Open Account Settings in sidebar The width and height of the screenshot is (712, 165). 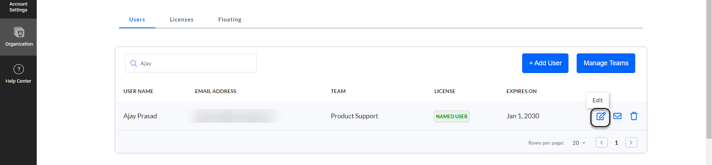click(18, 7)
